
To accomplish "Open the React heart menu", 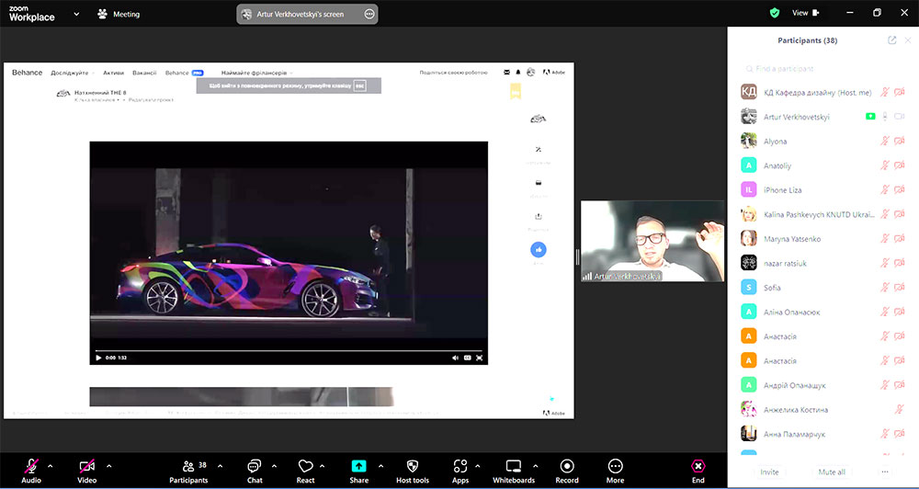I will click(x=305, y=471).
